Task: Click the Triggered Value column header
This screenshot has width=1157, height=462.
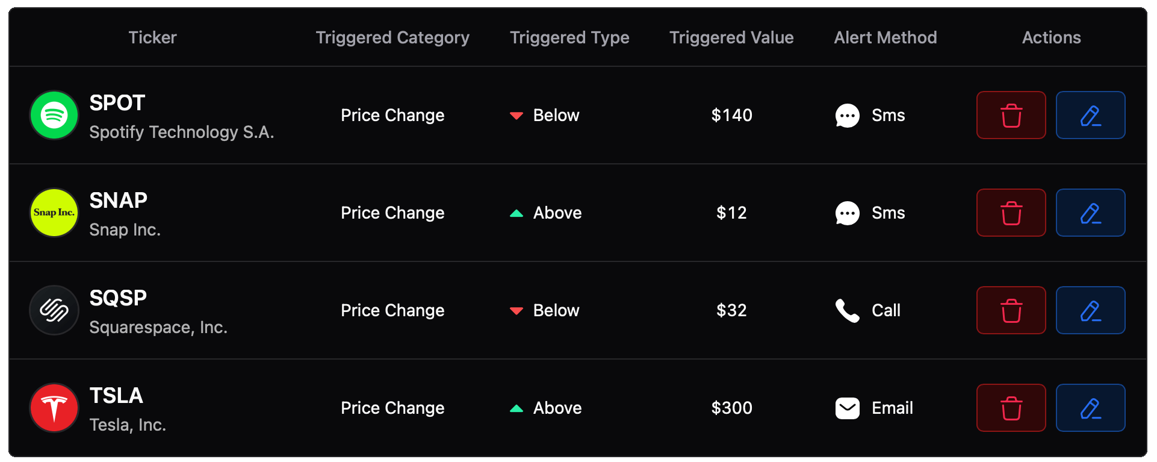Action: click(x=731, y=37)
